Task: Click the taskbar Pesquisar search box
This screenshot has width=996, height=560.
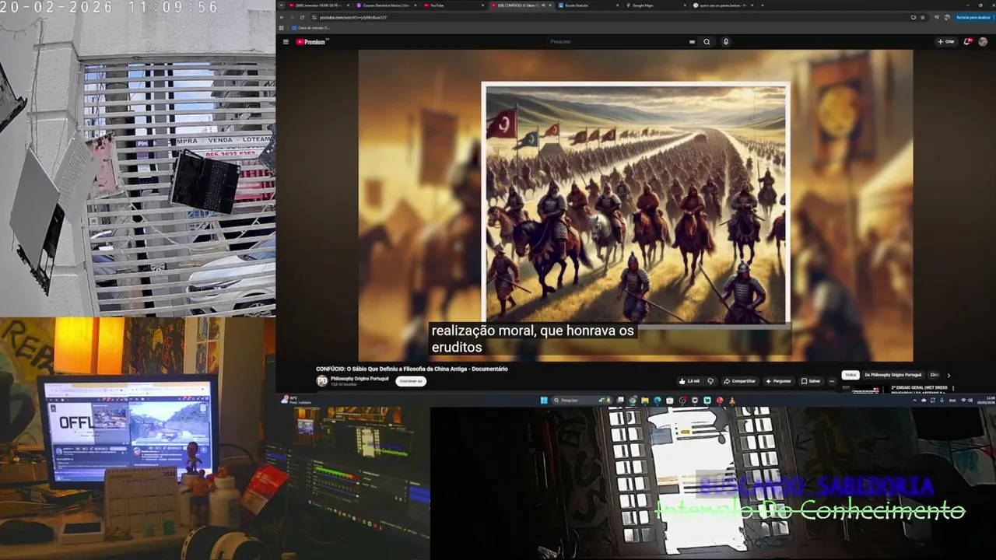Action: coord(582,400)
